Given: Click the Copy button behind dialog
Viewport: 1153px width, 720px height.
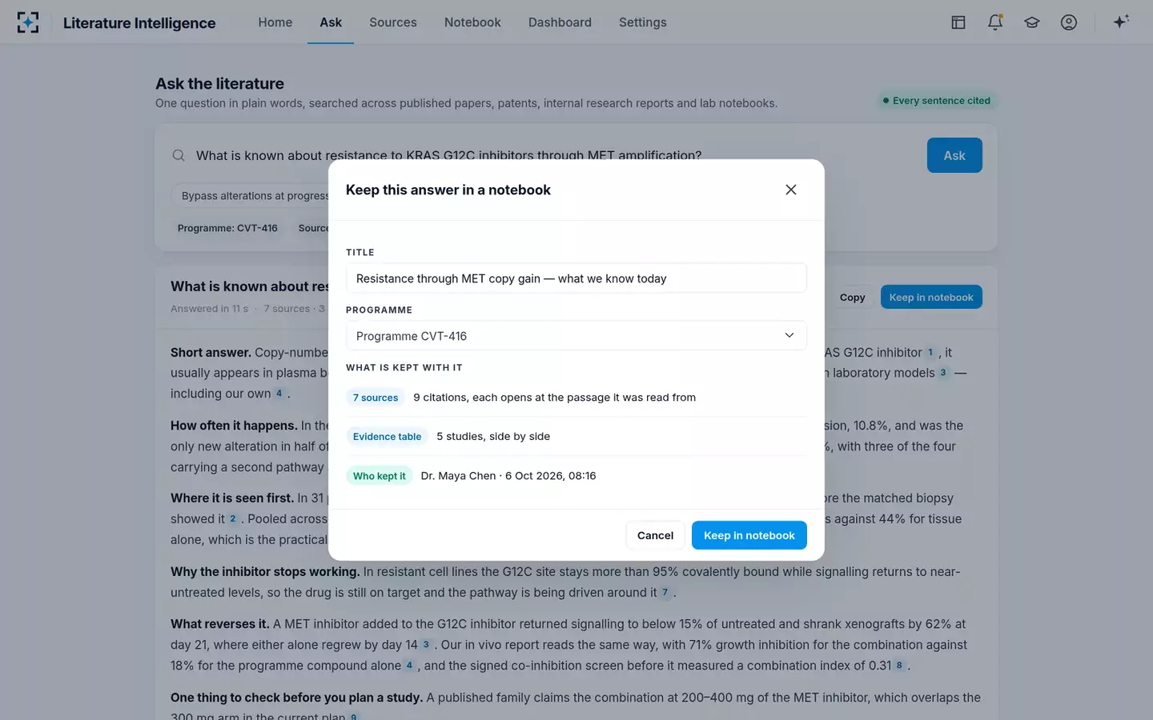Looking at the screenshot, I should click(852, 298).
